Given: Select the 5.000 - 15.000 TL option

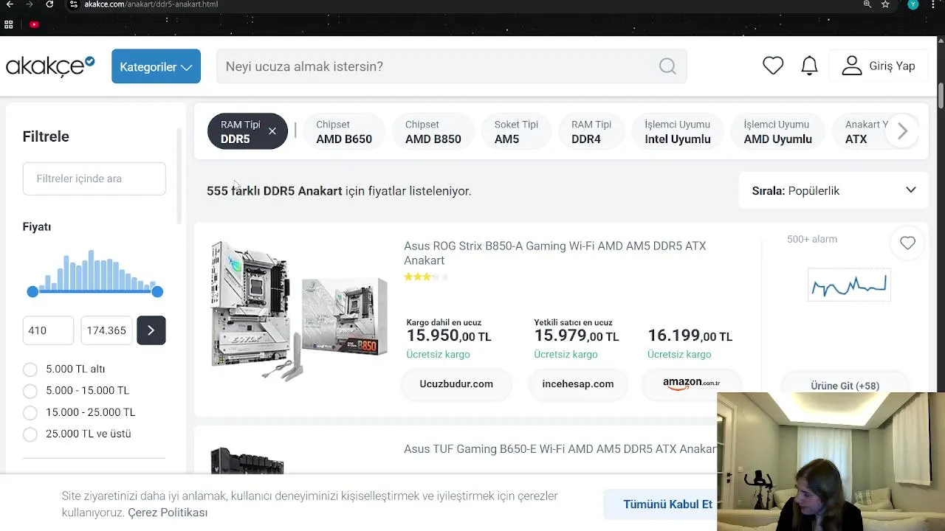Looking at the screenshot, I should click(x=30, y=391).
